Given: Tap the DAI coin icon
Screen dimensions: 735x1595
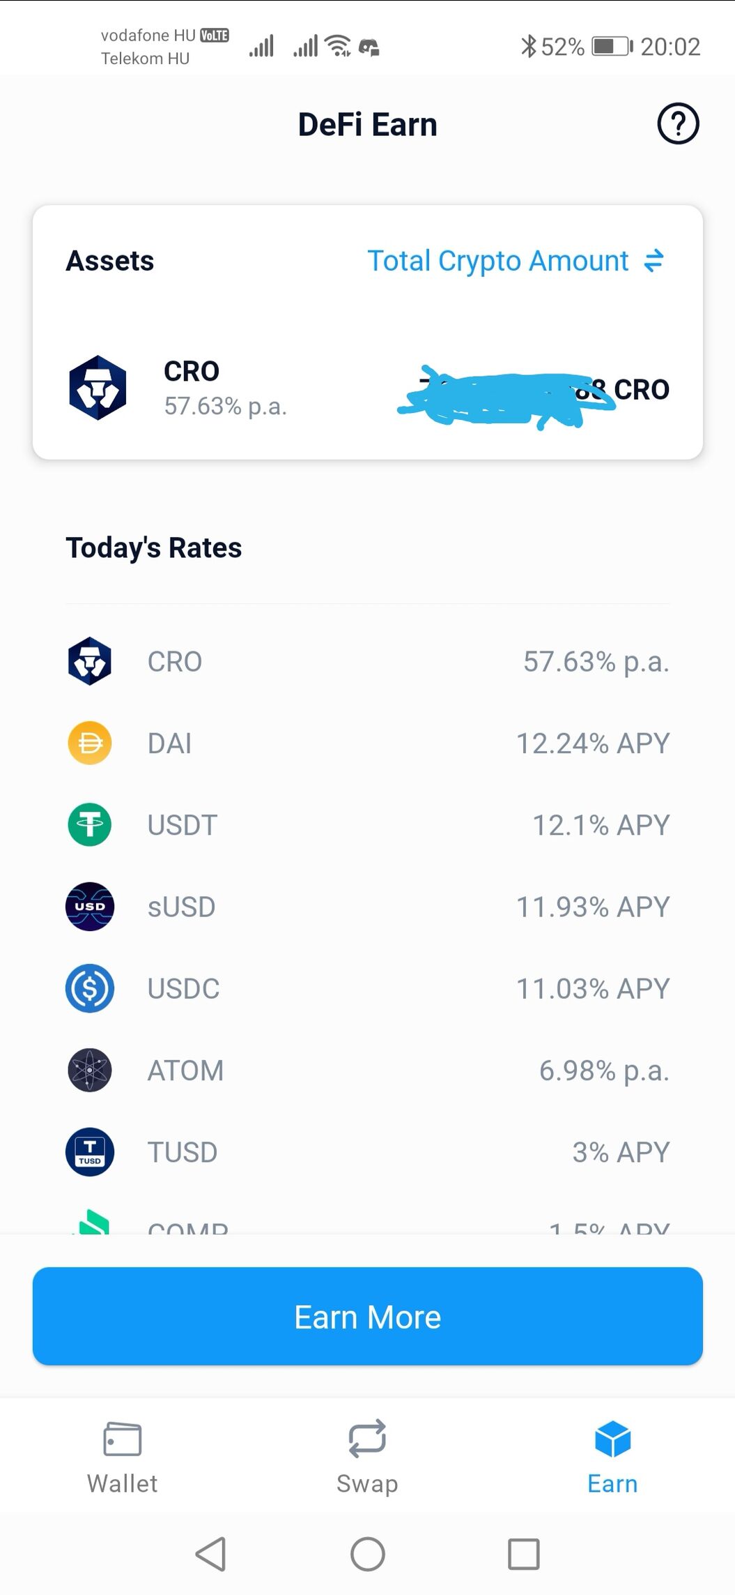Looking at the screenshot, I should point(90,743).
